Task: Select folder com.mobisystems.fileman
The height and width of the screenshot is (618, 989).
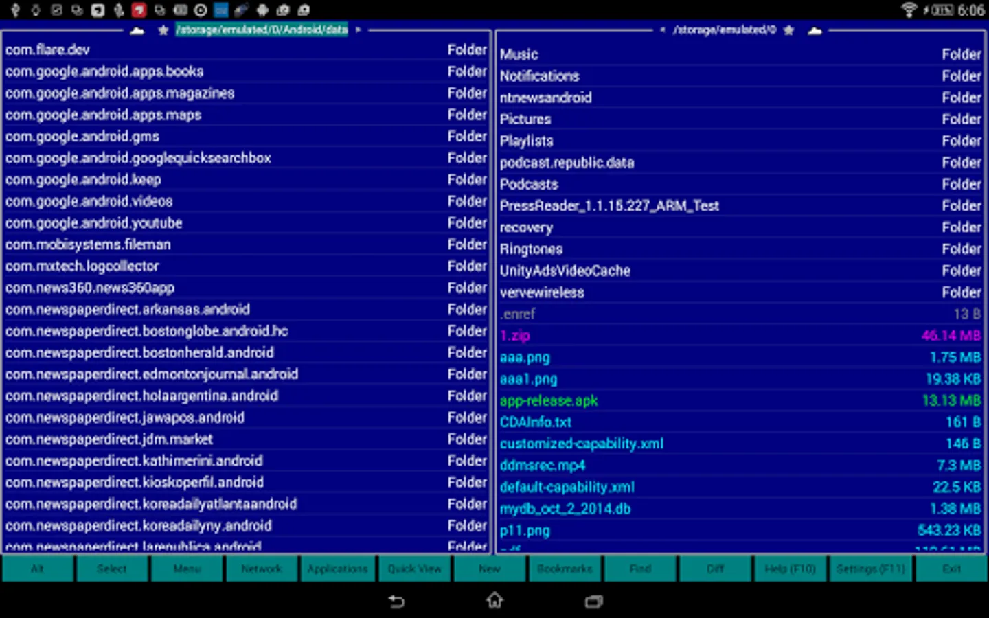Action: (x=246, y=244)
